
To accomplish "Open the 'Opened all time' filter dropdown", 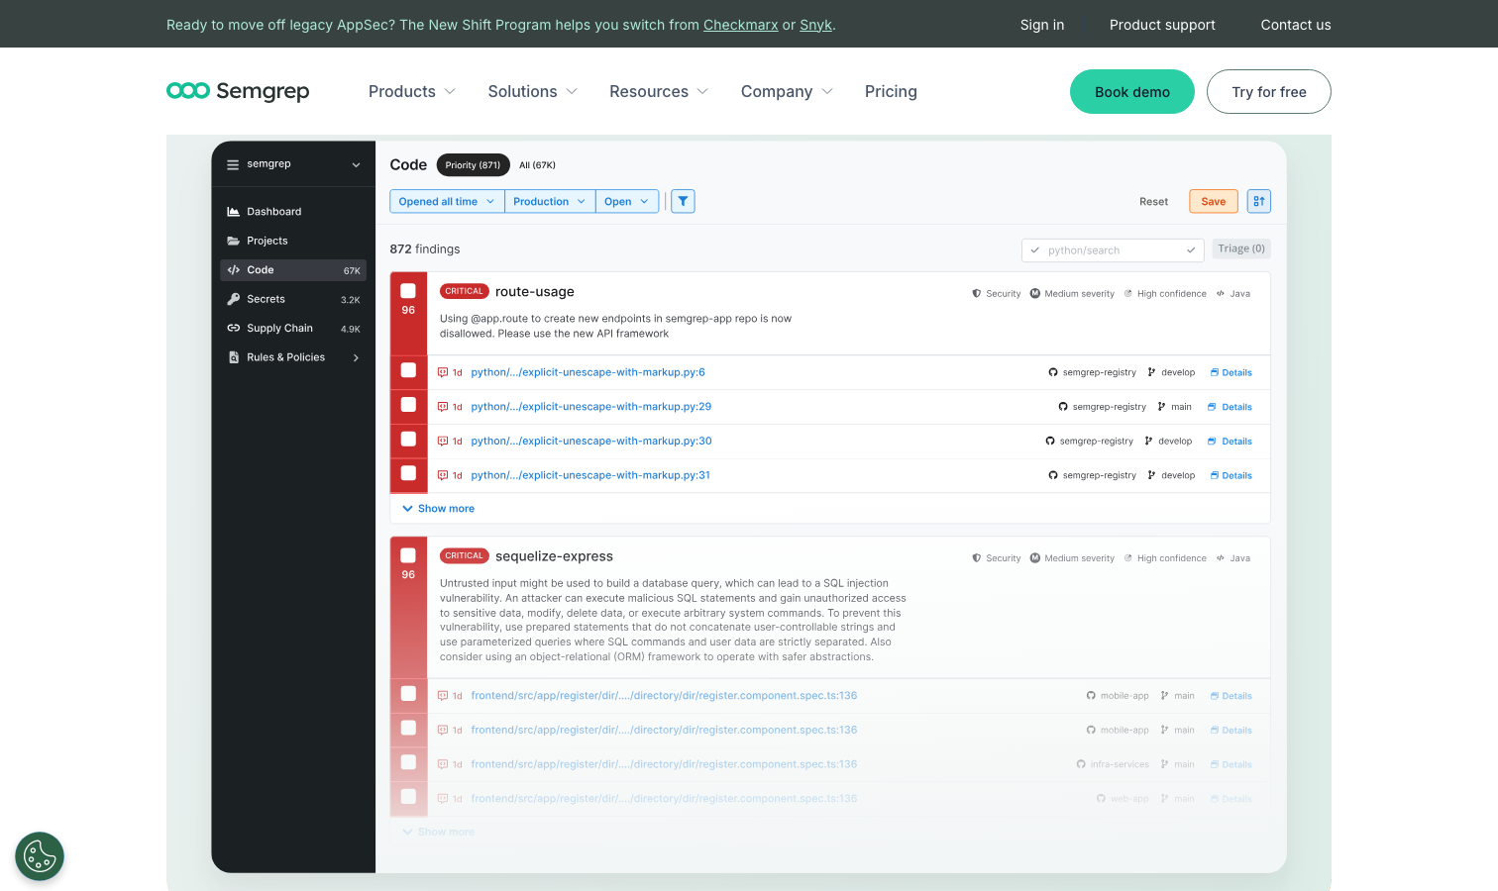I will point(447,201).
